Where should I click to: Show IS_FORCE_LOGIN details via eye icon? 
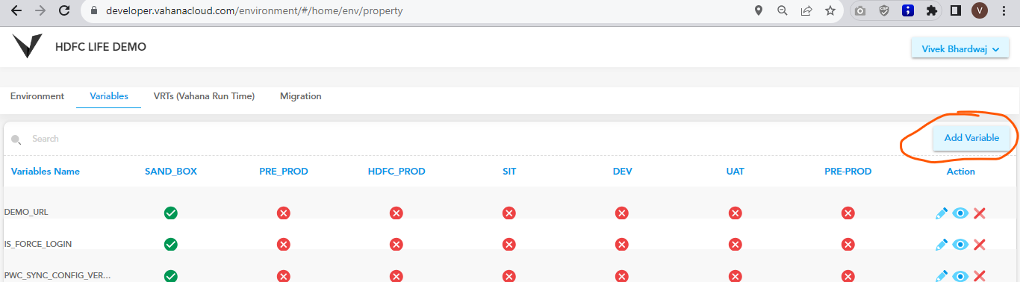(960, 245)
